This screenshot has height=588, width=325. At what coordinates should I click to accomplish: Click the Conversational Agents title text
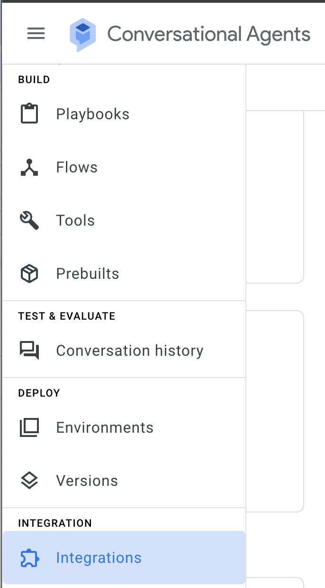[209, 34]
